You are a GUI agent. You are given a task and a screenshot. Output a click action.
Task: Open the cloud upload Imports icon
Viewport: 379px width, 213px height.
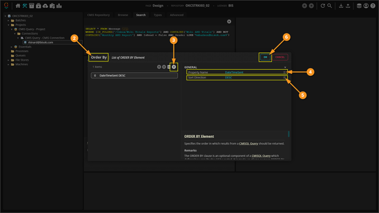point(45,6)
